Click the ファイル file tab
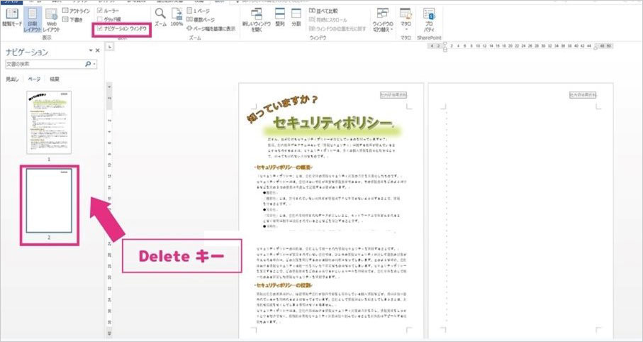The height and width of the screenshot is (342, 643). pyautogui.click(x=11, y=1)
